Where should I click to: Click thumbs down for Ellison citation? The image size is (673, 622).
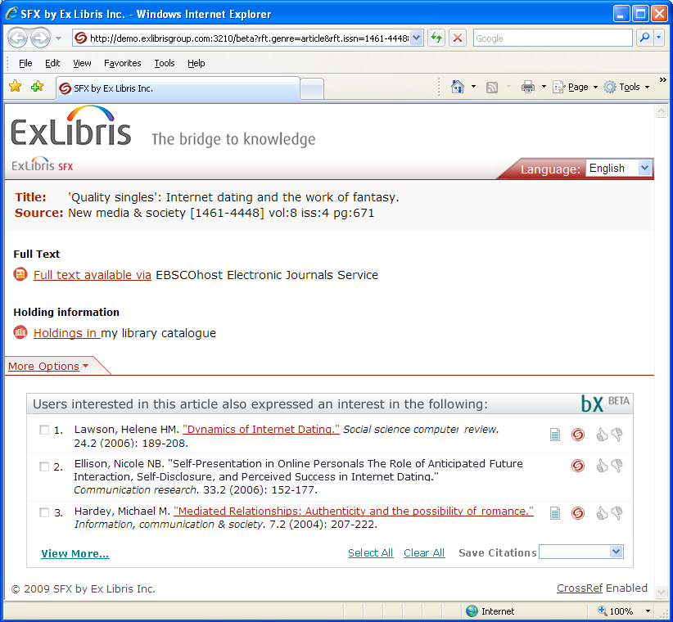pyautogui.click(x=617, y=466)
